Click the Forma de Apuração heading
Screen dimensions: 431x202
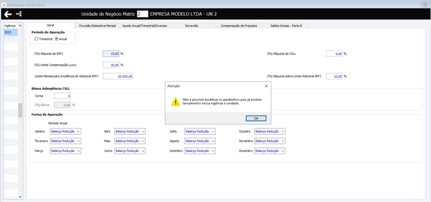47,114
